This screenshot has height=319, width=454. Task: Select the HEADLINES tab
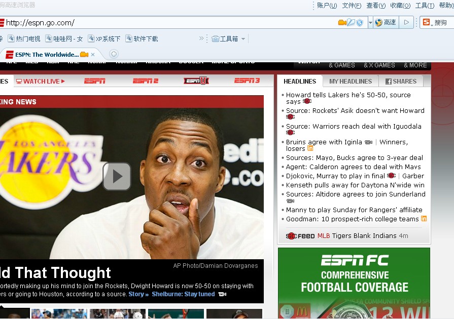tap(300, 82)
